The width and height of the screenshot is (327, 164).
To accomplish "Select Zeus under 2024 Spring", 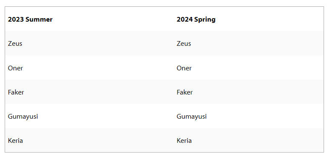I will 184,44.
